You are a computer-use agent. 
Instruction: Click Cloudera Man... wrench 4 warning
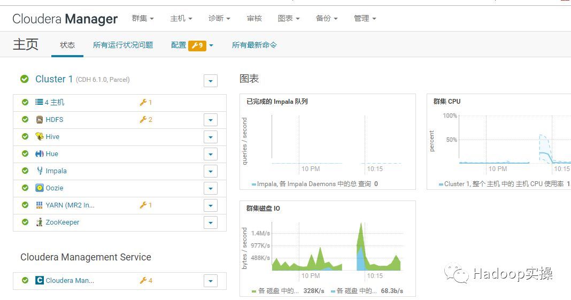[146, 280]
